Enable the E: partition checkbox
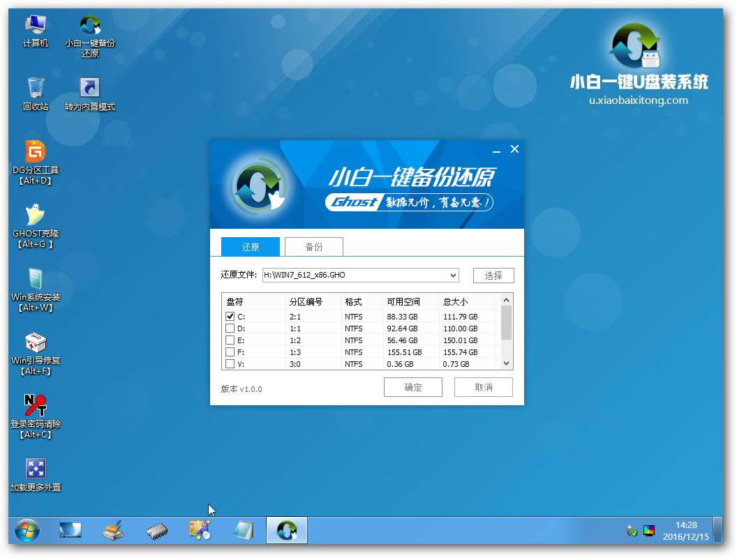The image size is (737, 558). 230,340
